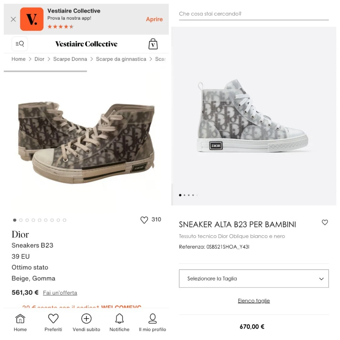Click Aprire to open the app
340x340 pixels.
154,19
